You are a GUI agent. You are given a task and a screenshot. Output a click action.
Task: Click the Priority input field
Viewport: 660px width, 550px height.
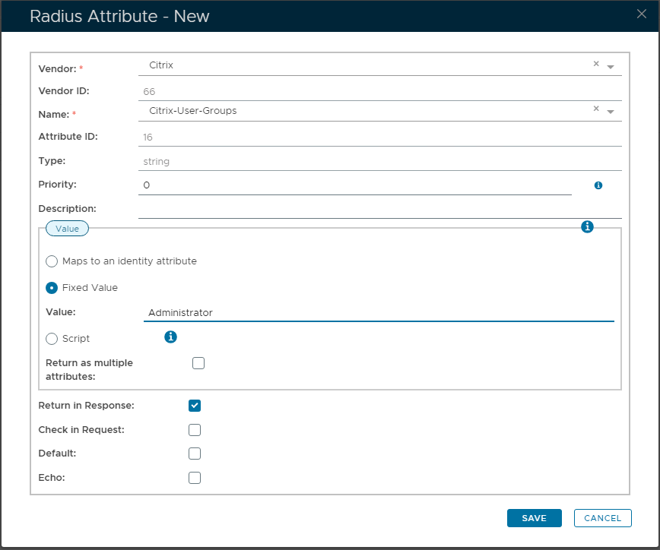tap(354, 185)
